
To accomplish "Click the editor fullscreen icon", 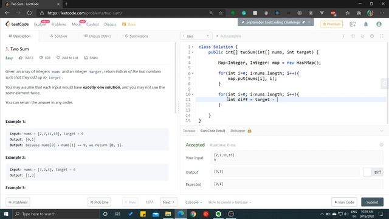I will [382, 36].
